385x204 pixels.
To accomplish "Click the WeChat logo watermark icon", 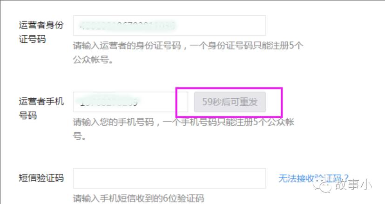I will click(x=322, y=185).
